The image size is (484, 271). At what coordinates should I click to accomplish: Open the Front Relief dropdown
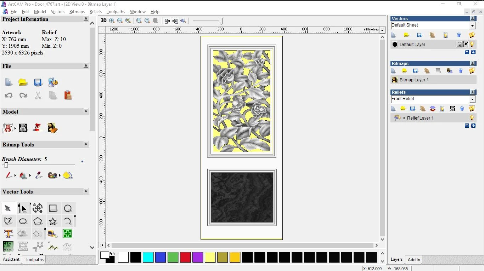pos(472,99)
